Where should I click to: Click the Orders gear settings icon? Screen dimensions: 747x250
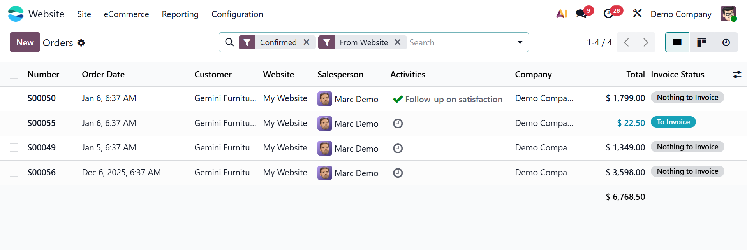click(x=81, y=43)
